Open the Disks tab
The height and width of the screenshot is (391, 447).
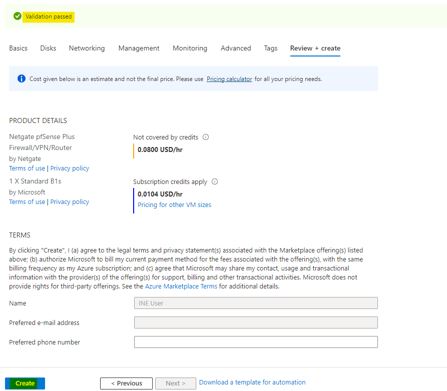click(48, 48)
